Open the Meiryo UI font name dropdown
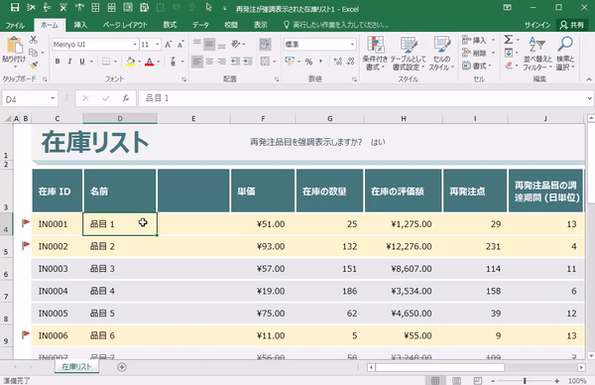This screenshot has width=595, height=385. [135, 45]
